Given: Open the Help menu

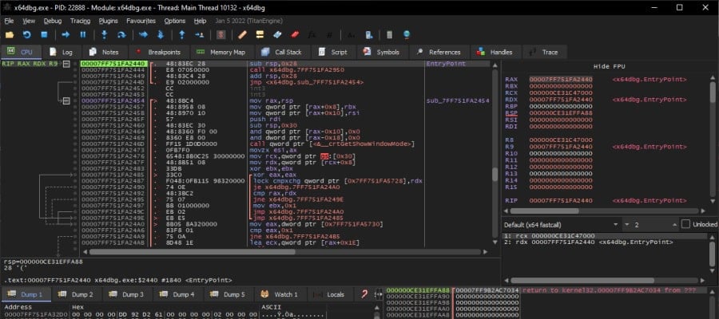Looking at the screenshot, I should click(200, 21).
